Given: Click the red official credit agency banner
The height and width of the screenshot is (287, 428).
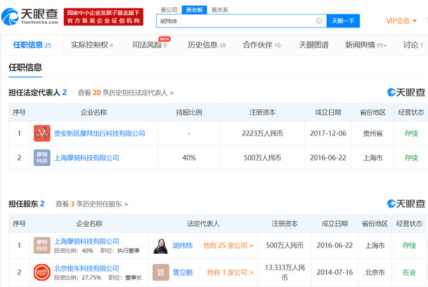Looking at the screenshot, I should click(103, 17).
